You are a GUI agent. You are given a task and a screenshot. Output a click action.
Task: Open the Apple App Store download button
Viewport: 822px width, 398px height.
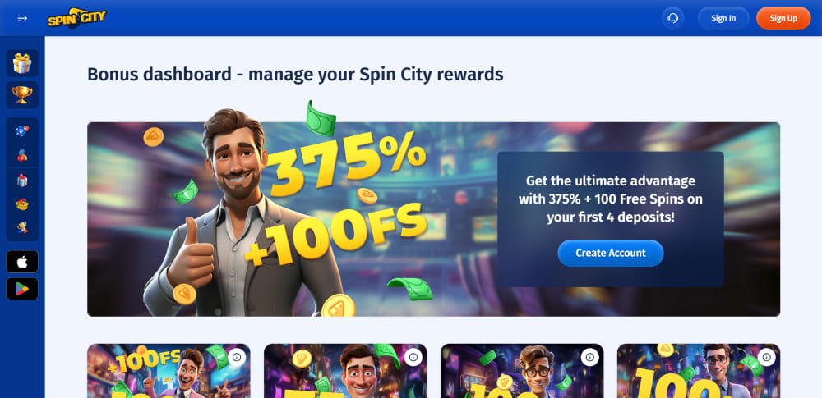pos(22,262)
